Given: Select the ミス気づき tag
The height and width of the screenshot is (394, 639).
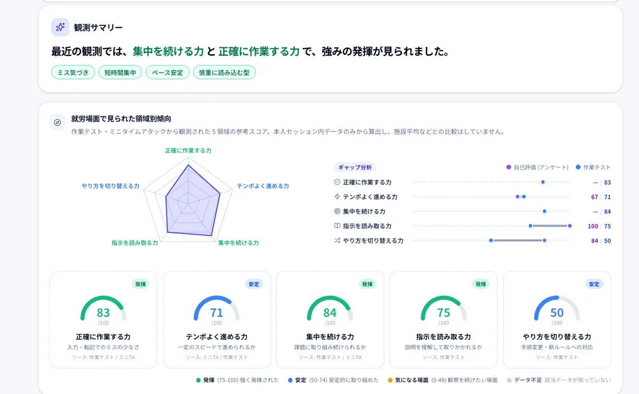Looking at the screenshot, I should (73, 72).
